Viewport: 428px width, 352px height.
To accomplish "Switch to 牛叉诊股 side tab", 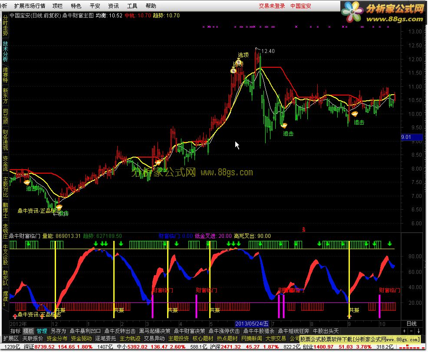I will [x=5, y=255].
